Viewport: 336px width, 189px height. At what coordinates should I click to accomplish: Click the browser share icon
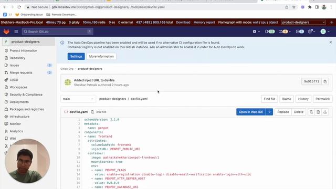(287, 7)
